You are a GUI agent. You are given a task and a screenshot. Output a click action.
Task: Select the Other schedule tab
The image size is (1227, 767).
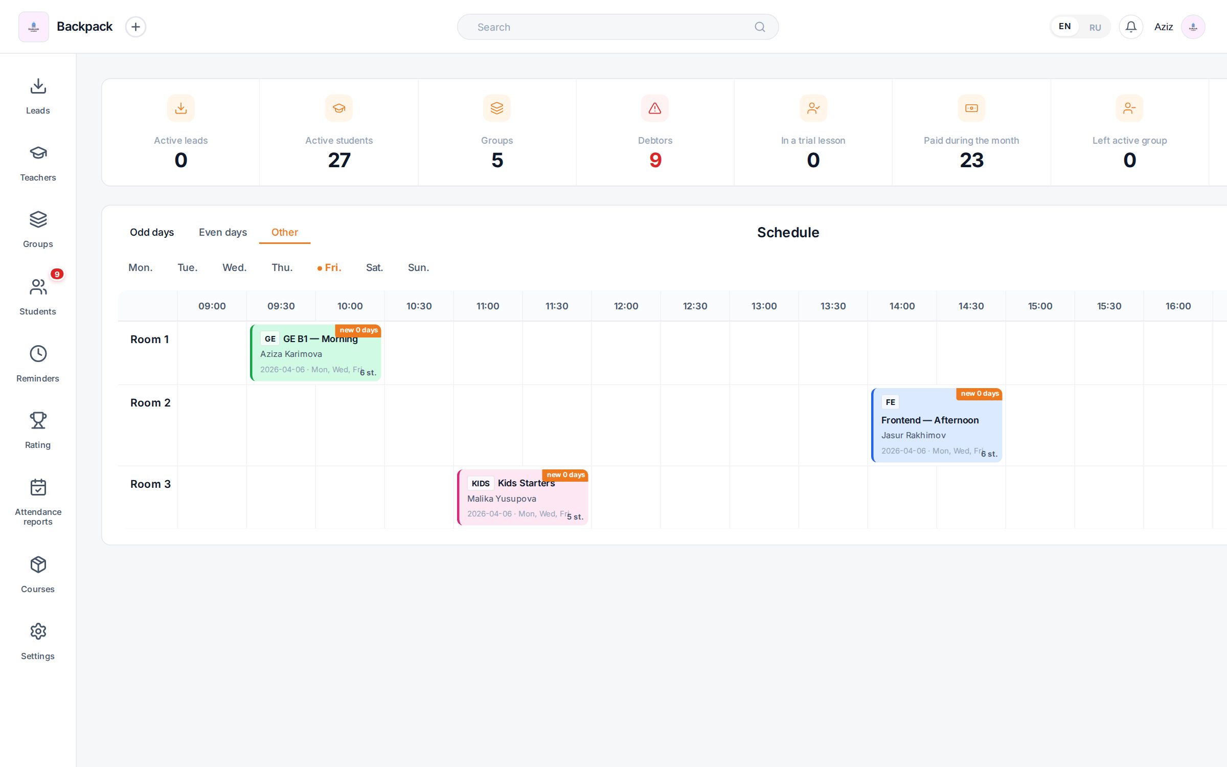click(285, 232)
